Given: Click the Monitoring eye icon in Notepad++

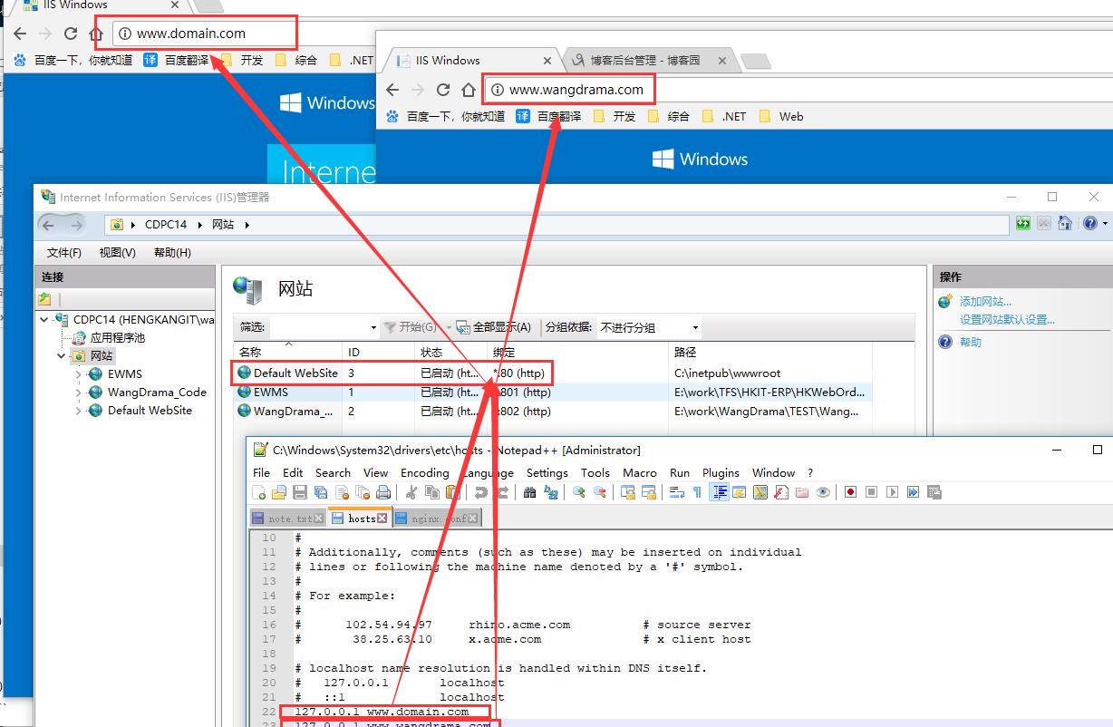Looking at the screenshot, I should (x=822, y=492).
